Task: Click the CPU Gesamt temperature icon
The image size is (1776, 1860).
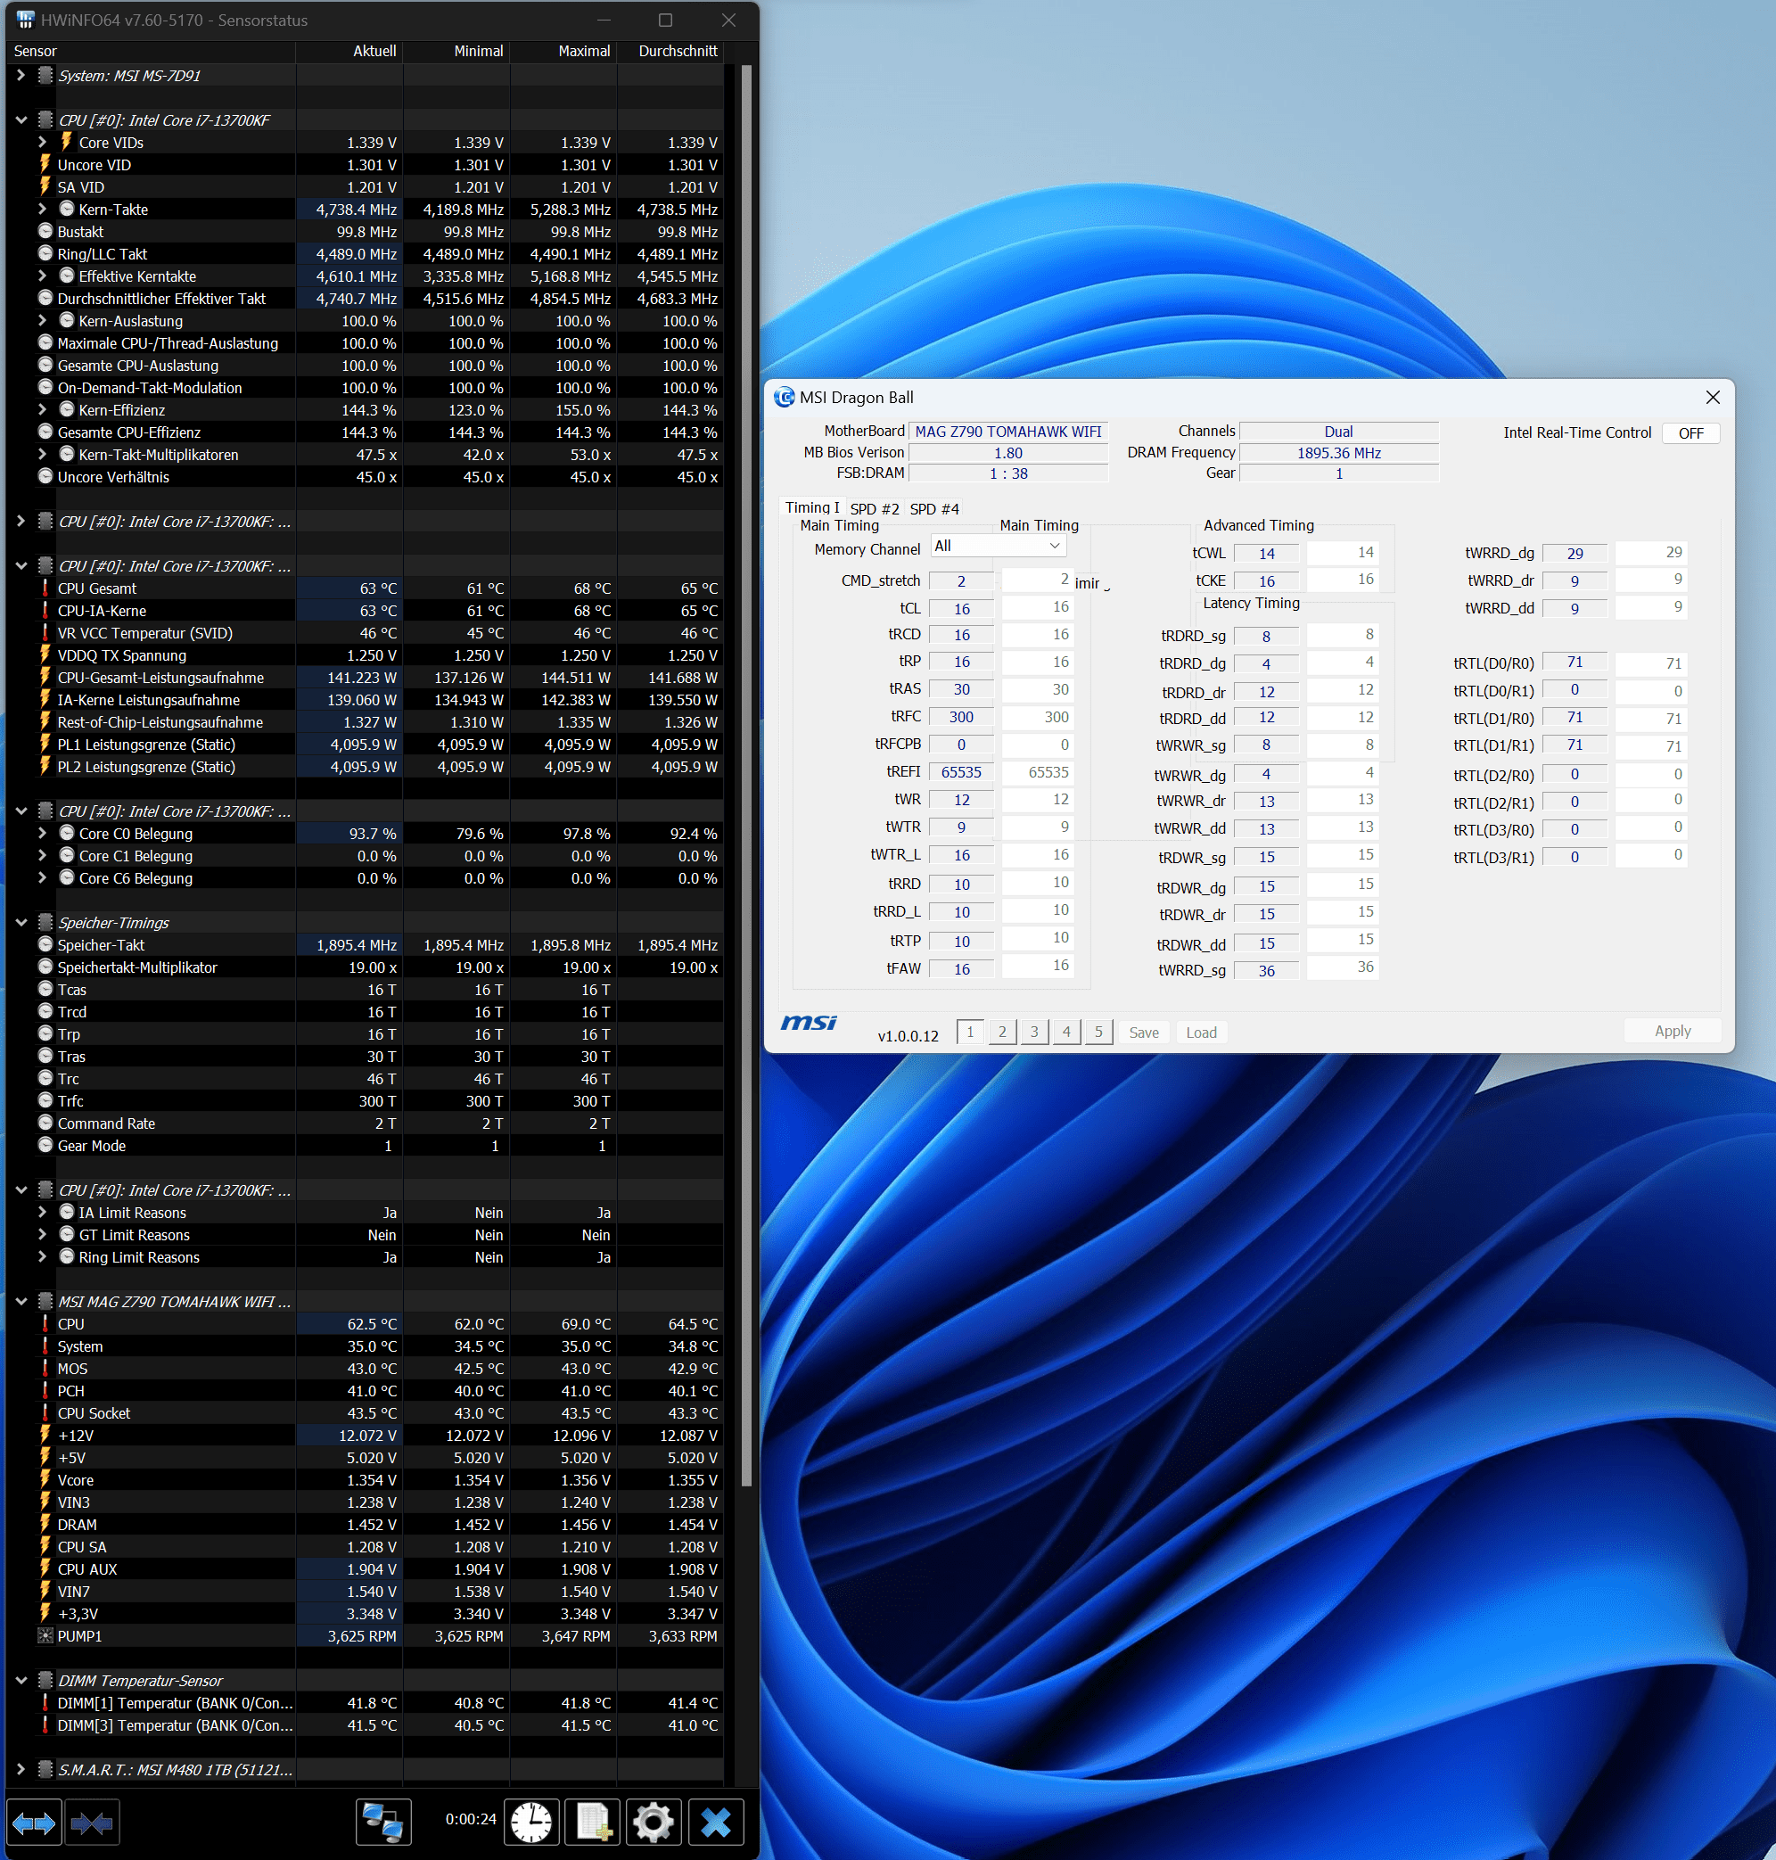Action: pyautogui.click(x=45, y=588)
